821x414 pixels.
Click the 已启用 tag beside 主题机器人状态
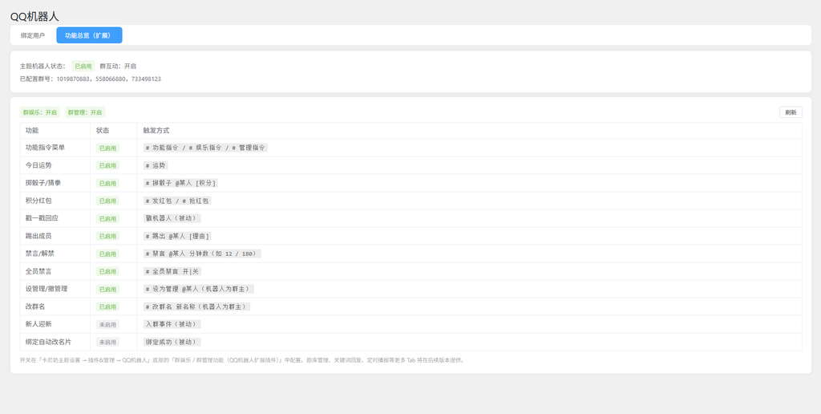pos(83,66)
